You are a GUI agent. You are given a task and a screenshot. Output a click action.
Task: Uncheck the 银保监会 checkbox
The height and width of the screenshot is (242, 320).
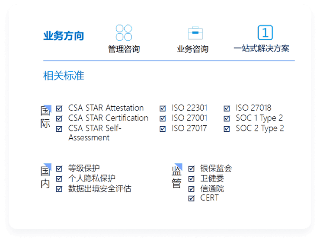click(191, 169)
